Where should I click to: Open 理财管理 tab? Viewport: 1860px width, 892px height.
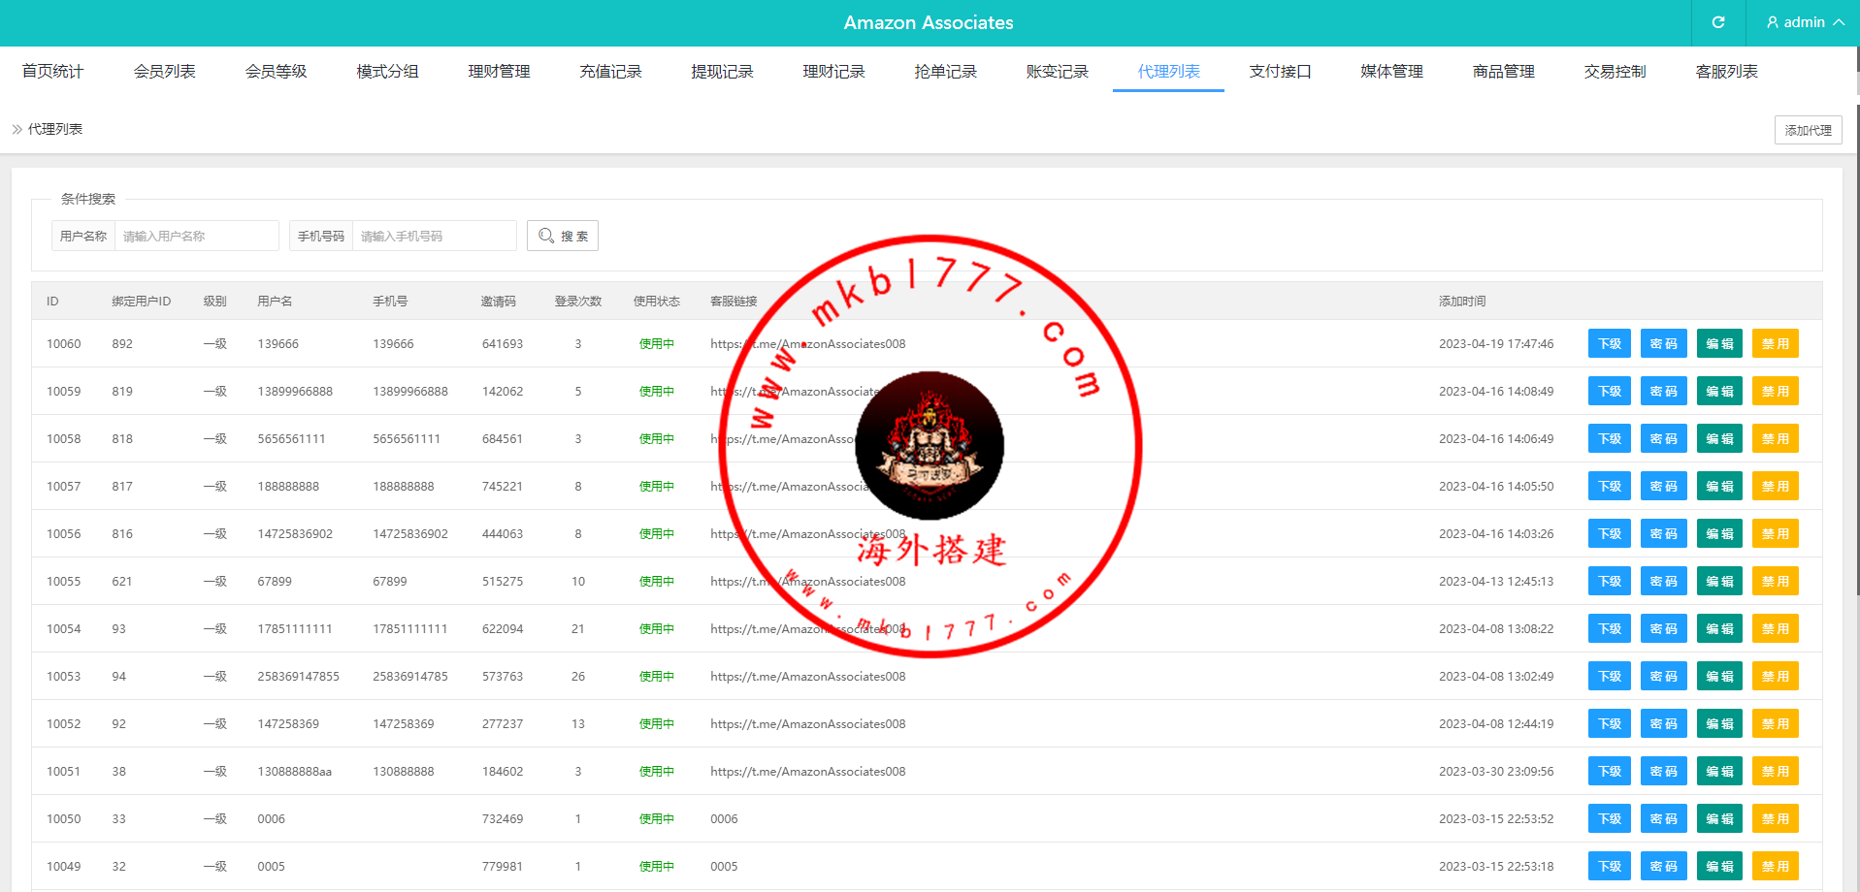[500, 71]
